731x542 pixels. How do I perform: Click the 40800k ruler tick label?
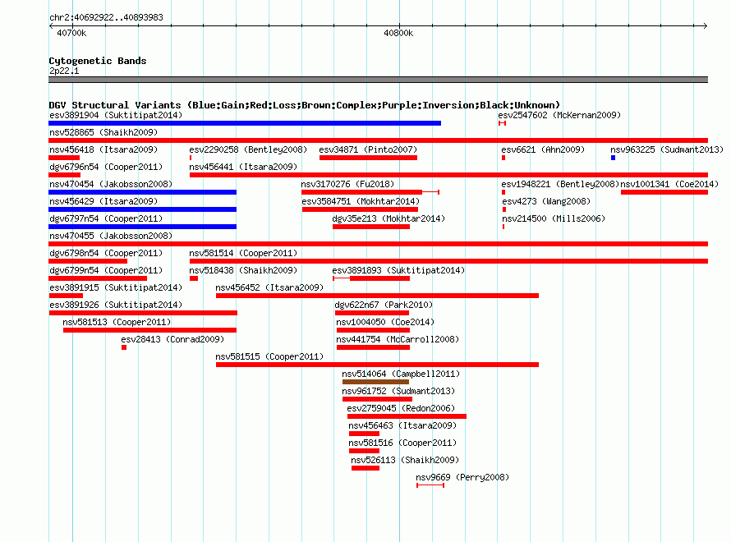click(398, 33)
